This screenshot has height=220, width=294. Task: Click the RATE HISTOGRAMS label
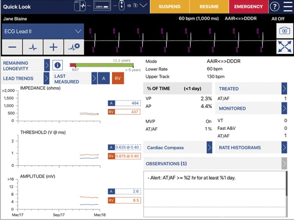(x=240, y=148)
